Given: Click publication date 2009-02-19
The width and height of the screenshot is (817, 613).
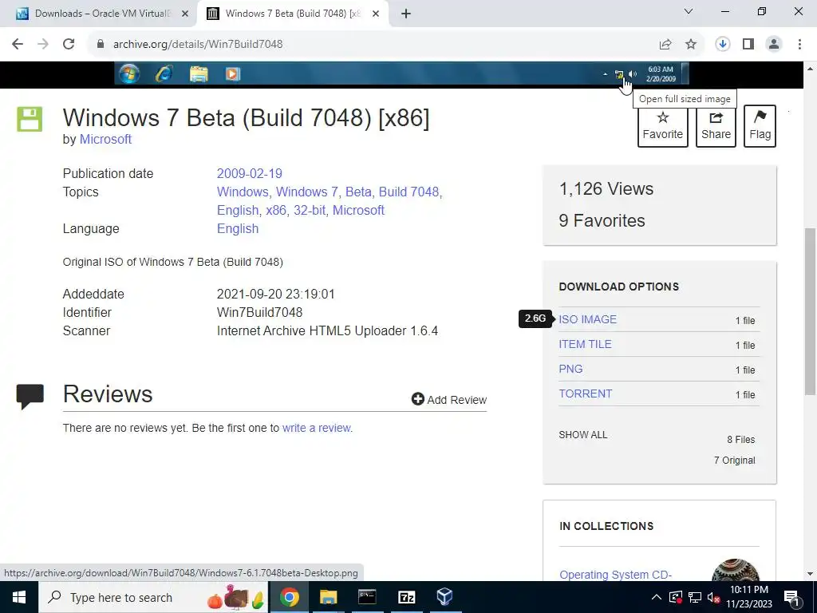Looking at the screenshot, I should (x=250, y=173).
